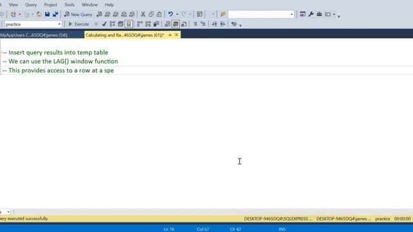The width and height of the screenshot is (413, 232).
Task: Pin the Calculating and Ra... tab
Action: [x=170, y=35]
